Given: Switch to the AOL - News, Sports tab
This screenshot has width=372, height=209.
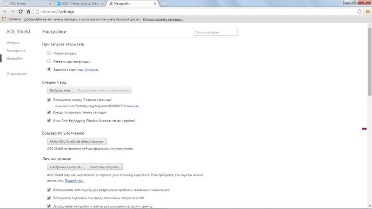Looking at the screenshot, I should click(80, 4).
